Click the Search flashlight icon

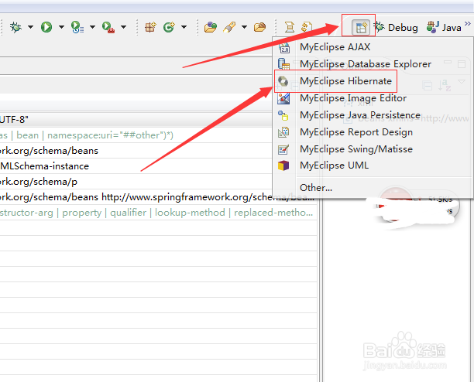pyautogui.click(x=229, y=27)
